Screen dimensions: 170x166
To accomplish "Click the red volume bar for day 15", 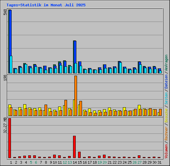I will 79,155.
